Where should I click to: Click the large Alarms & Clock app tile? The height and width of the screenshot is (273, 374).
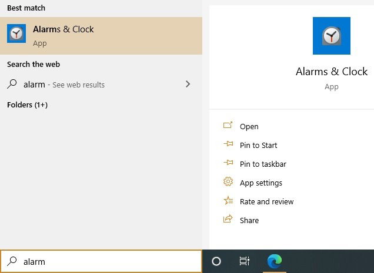(331, 36)
